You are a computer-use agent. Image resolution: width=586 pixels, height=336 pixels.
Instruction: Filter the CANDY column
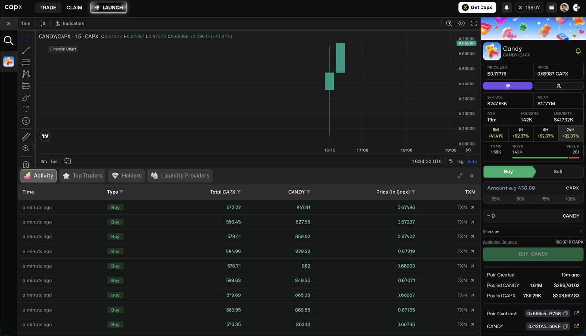coord(308,192)
